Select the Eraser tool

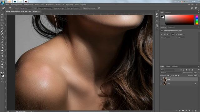(2, 42)
